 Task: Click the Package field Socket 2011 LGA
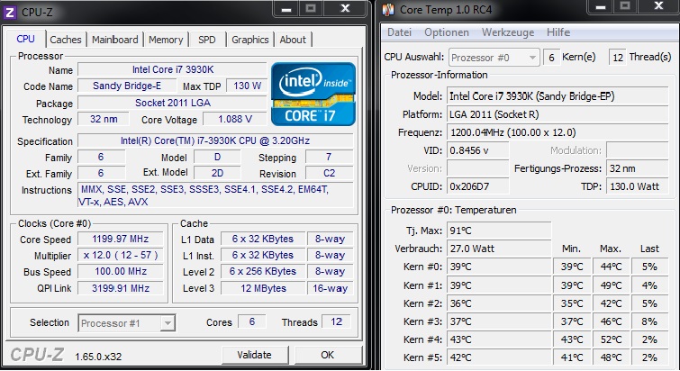(x=172, y=103)
